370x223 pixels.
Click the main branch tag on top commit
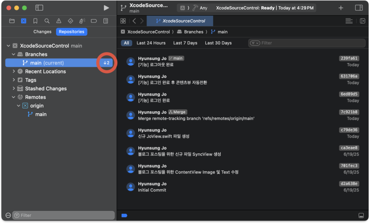tap(176, 58)
